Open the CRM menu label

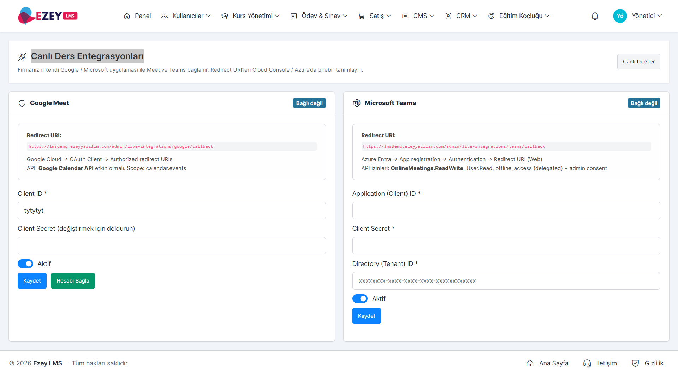[463, 16]
